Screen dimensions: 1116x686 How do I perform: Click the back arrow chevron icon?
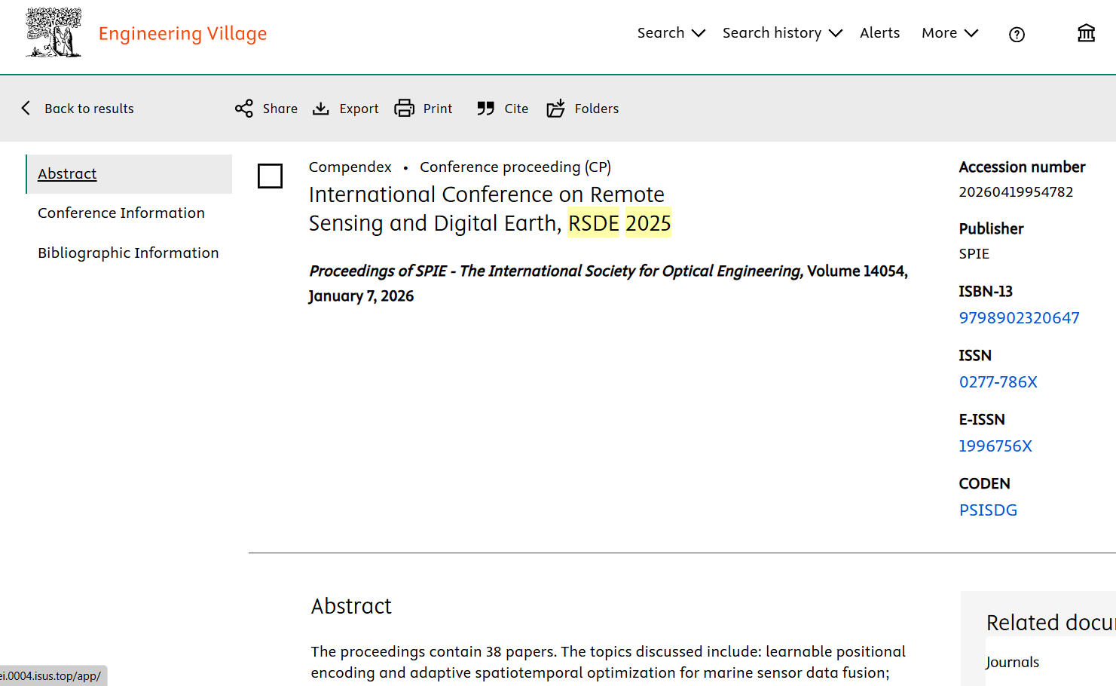click(26, 108)
